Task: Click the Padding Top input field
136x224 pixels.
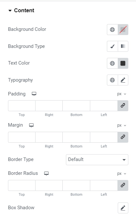Action: pos(22,106)
